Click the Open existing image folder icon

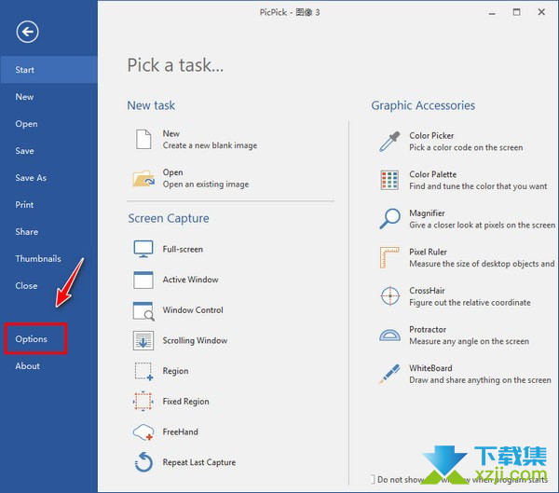pos(143,178)
